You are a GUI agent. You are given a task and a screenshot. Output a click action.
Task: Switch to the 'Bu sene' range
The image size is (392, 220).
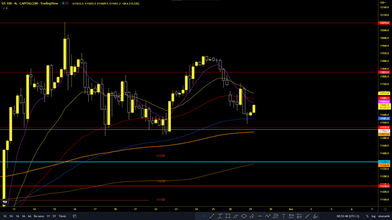tap(39, 216)
